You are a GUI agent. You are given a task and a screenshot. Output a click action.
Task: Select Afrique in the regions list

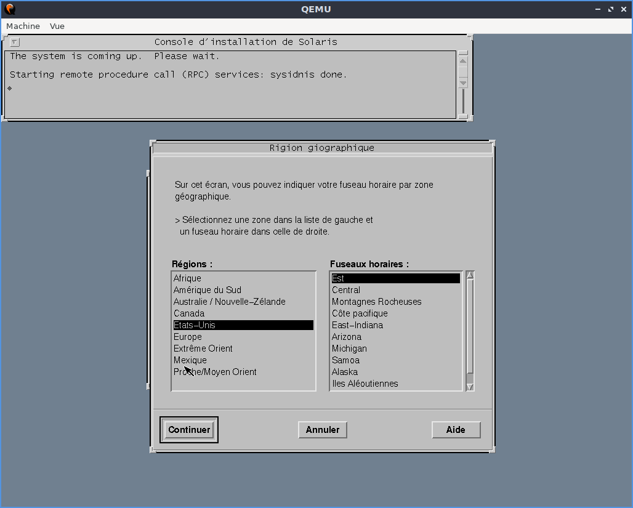click(x=243, y=278)
